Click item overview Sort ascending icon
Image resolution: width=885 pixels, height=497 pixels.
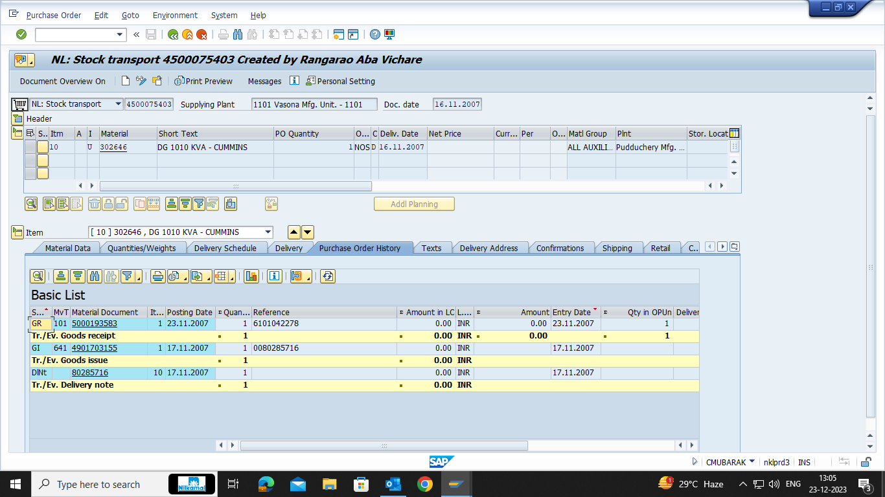(172, 204)
